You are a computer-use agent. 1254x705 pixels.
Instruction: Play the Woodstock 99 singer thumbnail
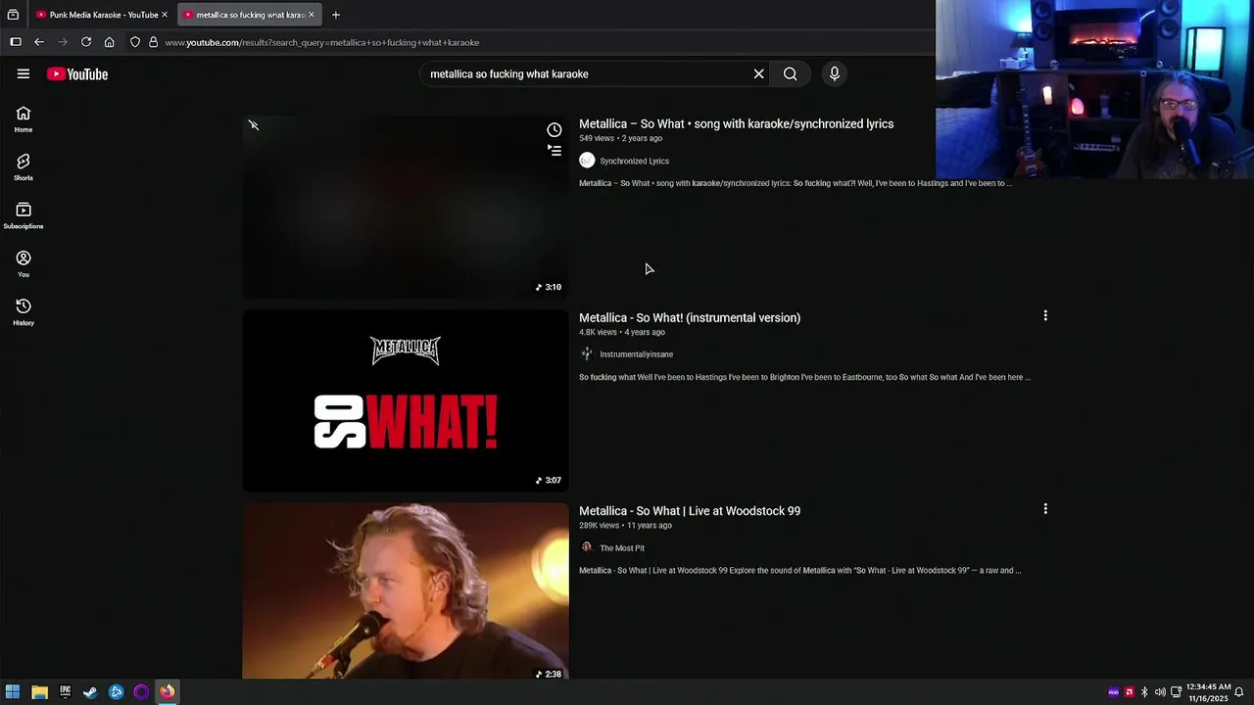click(406, 591)
